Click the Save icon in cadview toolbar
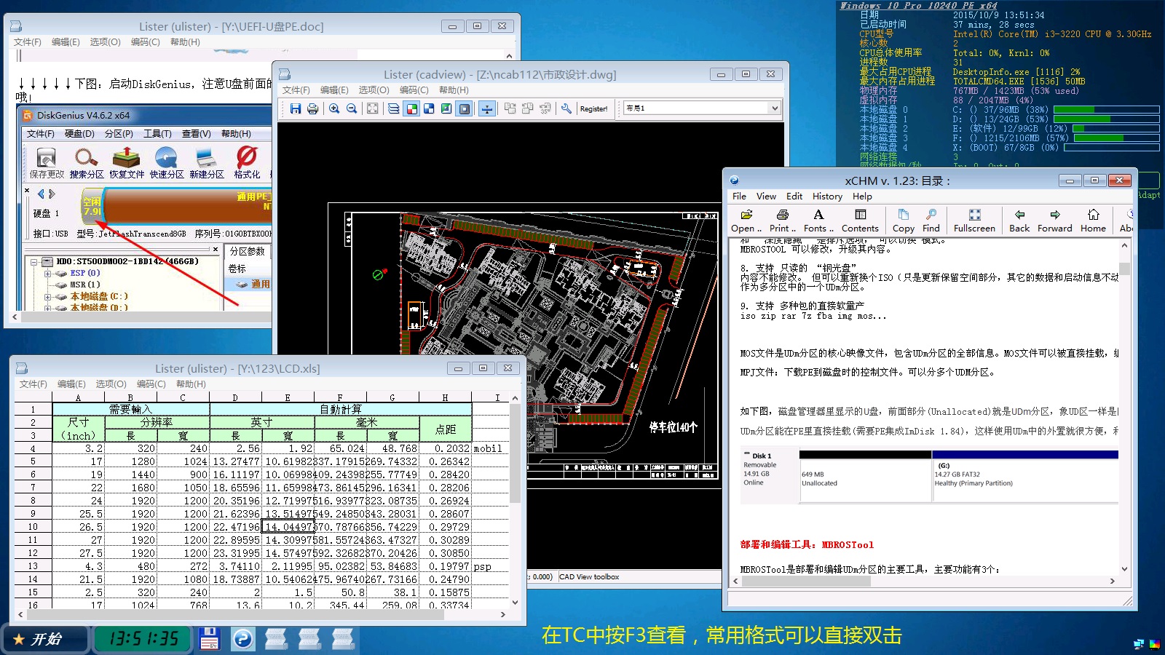The image size is (1165, 655). pyautogui.click(x=295, y=108)
